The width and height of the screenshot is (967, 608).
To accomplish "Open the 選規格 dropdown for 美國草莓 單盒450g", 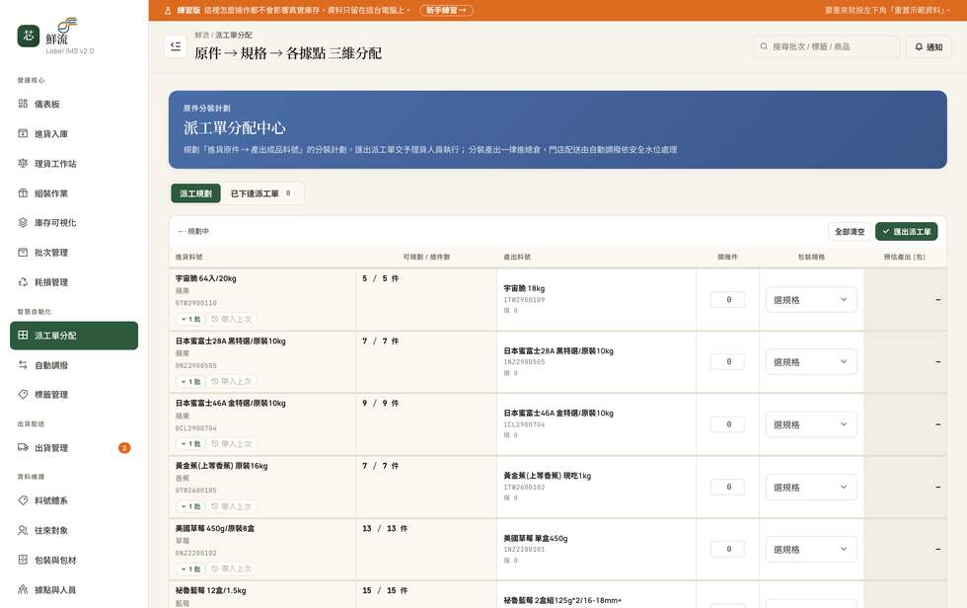I will click(811, 550).
